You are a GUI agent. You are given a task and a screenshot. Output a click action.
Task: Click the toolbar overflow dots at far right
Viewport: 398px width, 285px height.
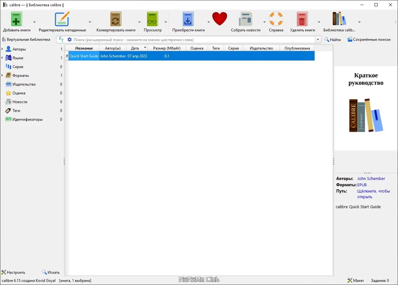[x=395, y=22]
